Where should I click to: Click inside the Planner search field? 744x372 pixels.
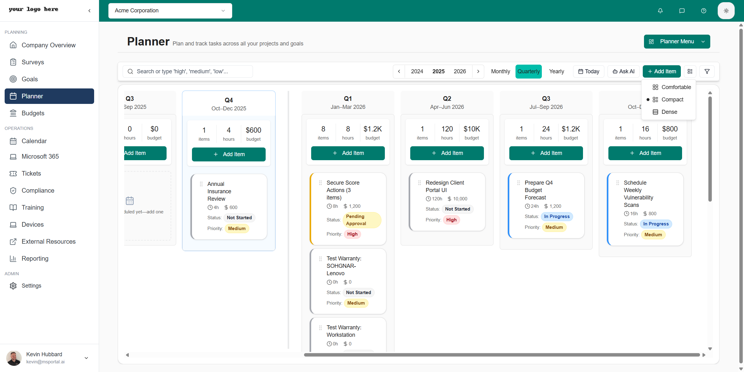(x=187, y=71)
